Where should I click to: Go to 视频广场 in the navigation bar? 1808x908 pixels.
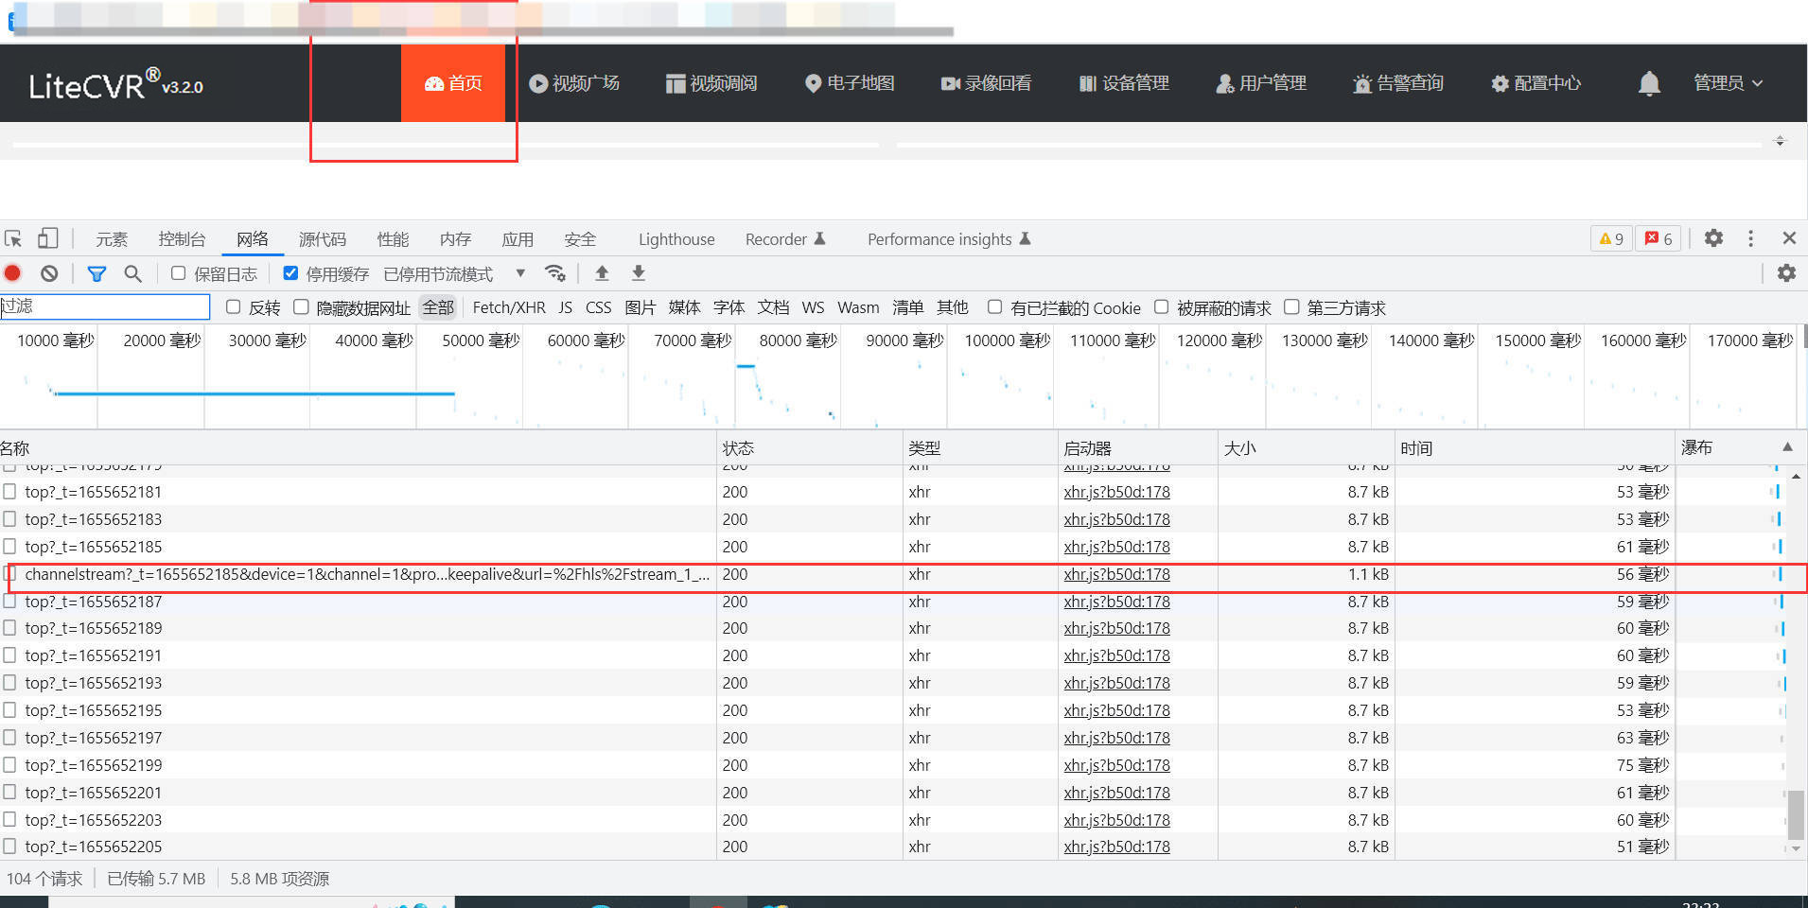point(574,83)
